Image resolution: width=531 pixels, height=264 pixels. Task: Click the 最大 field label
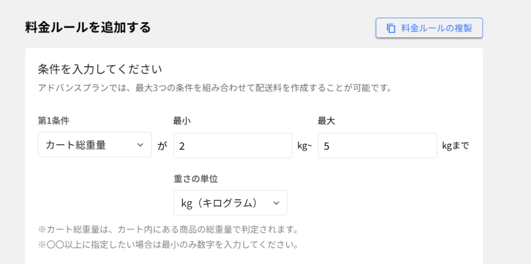[x=324, y=121]
